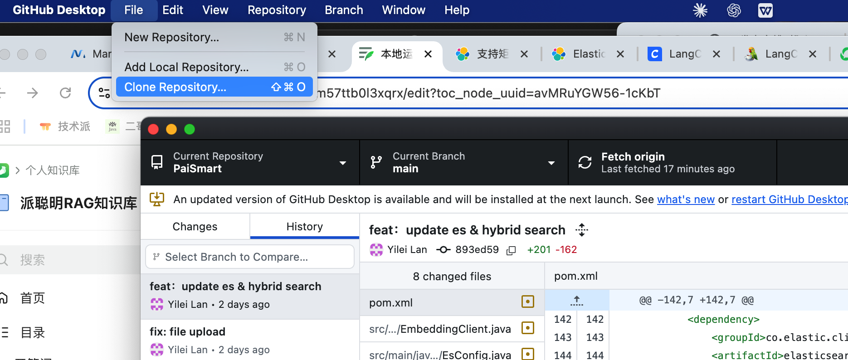This screenshot has height=360, width=848.
Task: Copy commit SHA 893ed59 icon
Action: click(x=511, y=250)
